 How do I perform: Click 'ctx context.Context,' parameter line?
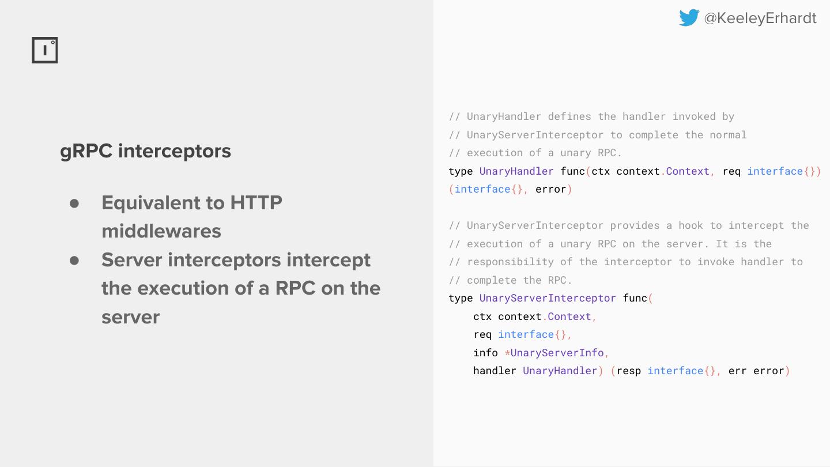pos(534,317)
